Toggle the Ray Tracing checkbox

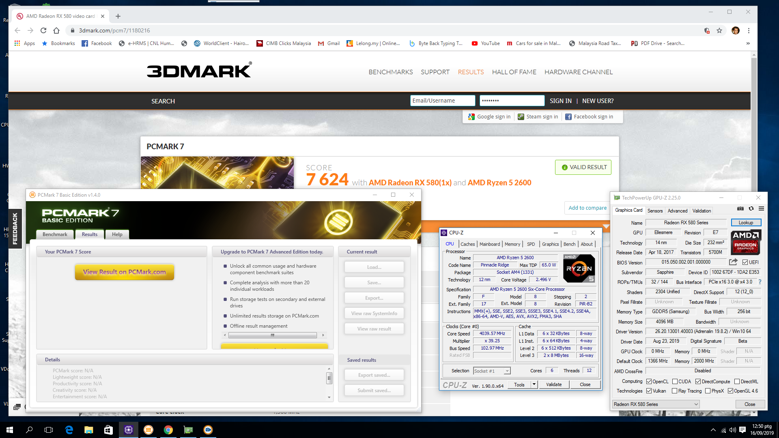[x=674, y=391]
